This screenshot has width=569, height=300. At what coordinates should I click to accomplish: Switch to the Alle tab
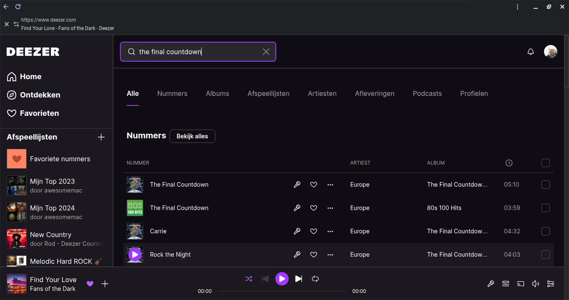tap(133, 94)
